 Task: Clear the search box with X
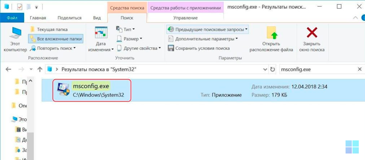[360, 69]
